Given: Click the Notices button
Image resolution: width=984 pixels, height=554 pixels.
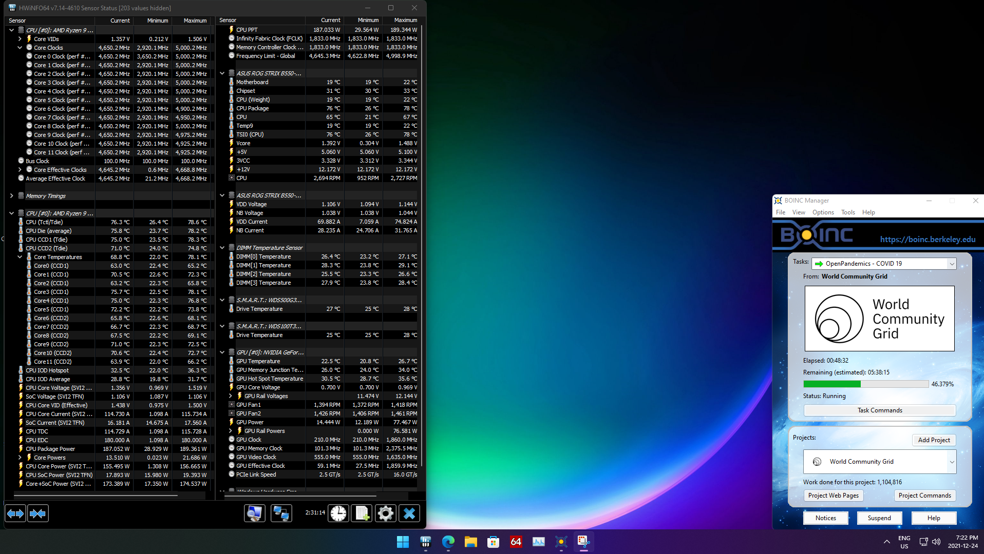Looking at the screenshot, I should coord(825,518).
